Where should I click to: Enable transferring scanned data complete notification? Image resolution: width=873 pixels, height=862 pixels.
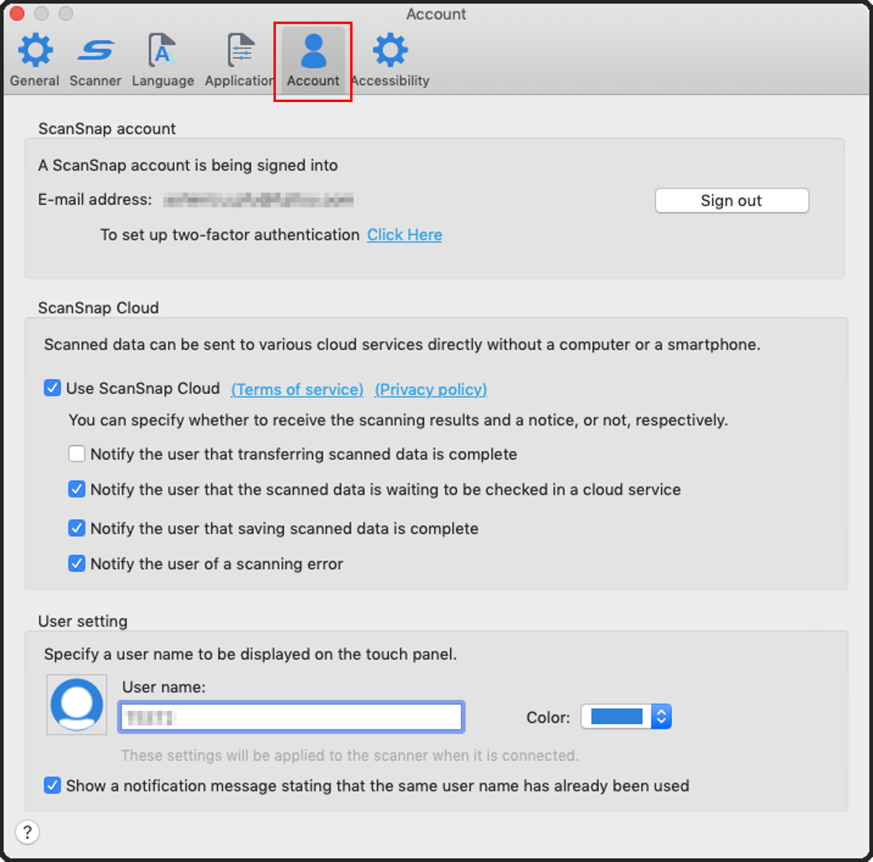click(x=77, y=453)
